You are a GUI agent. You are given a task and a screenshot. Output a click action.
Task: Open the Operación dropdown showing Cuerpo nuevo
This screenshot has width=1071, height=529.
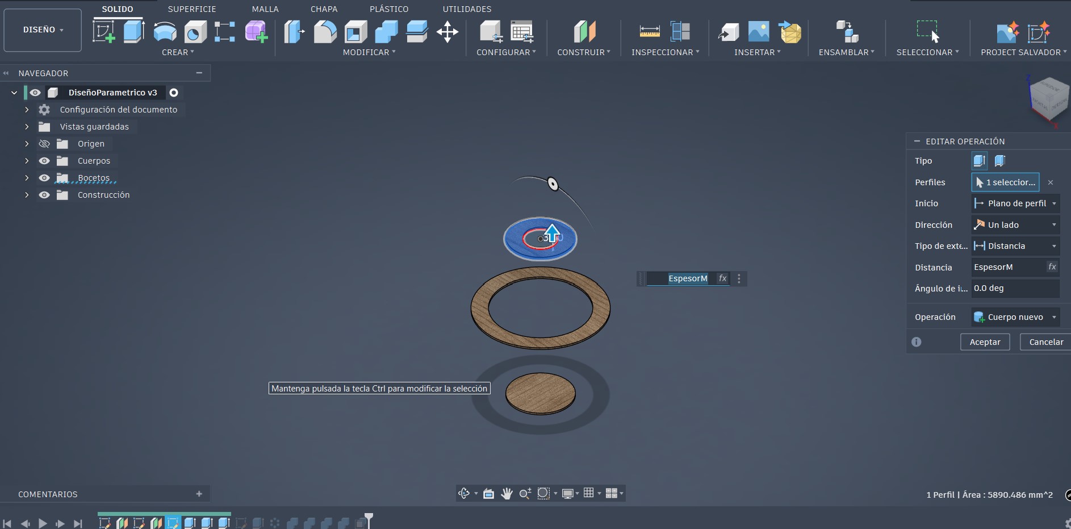[1014, 316]
